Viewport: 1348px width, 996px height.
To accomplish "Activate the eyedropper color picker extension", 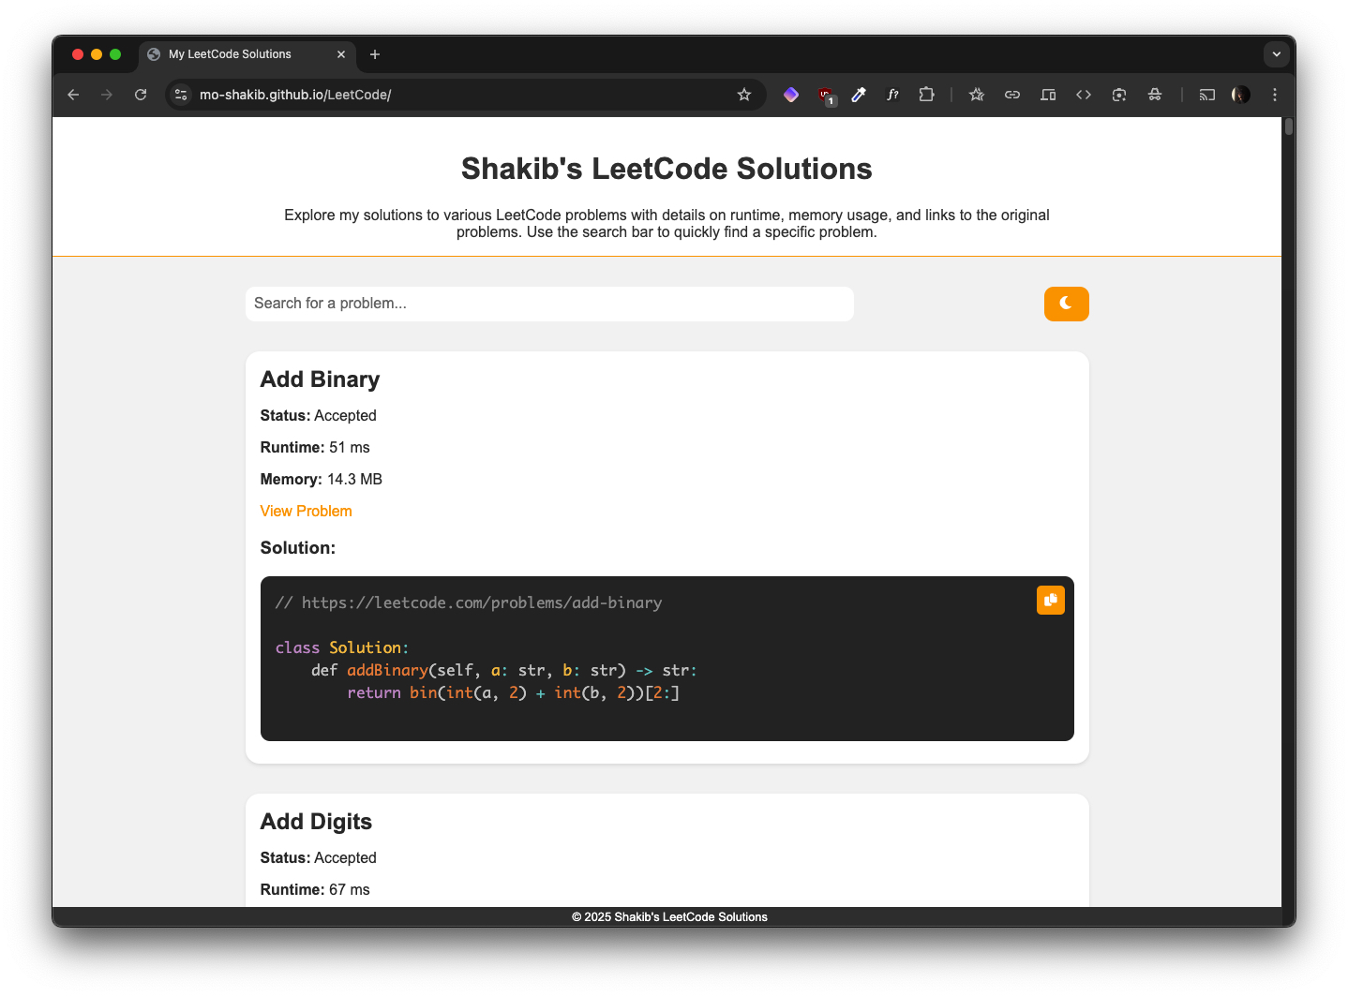I will point(859,95).
